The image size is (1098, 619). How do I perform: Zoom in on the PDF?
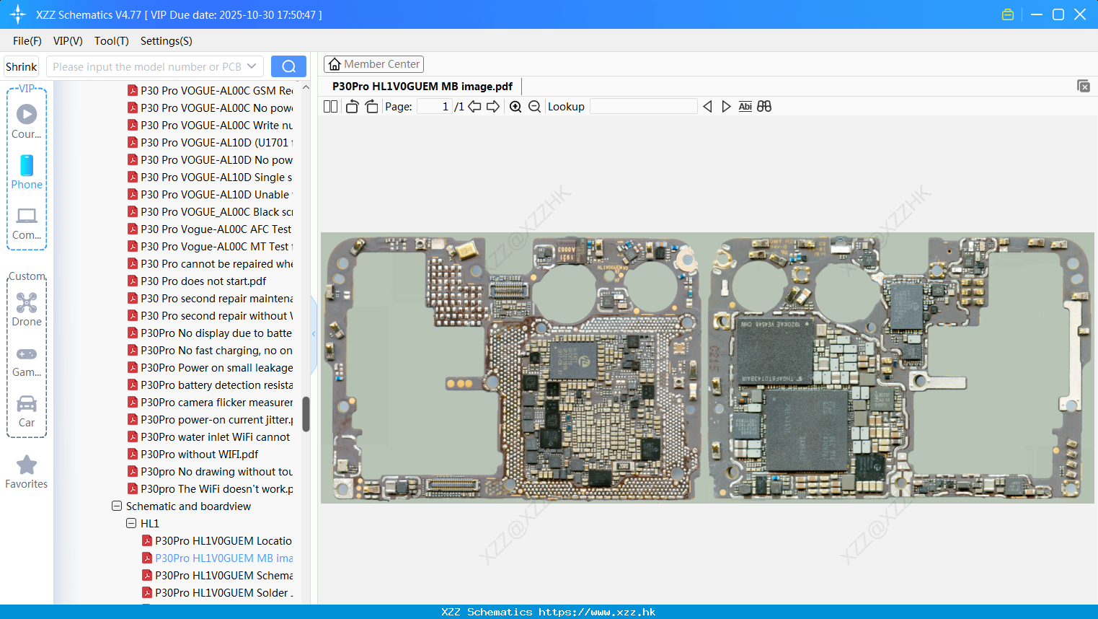click(515, 107)
